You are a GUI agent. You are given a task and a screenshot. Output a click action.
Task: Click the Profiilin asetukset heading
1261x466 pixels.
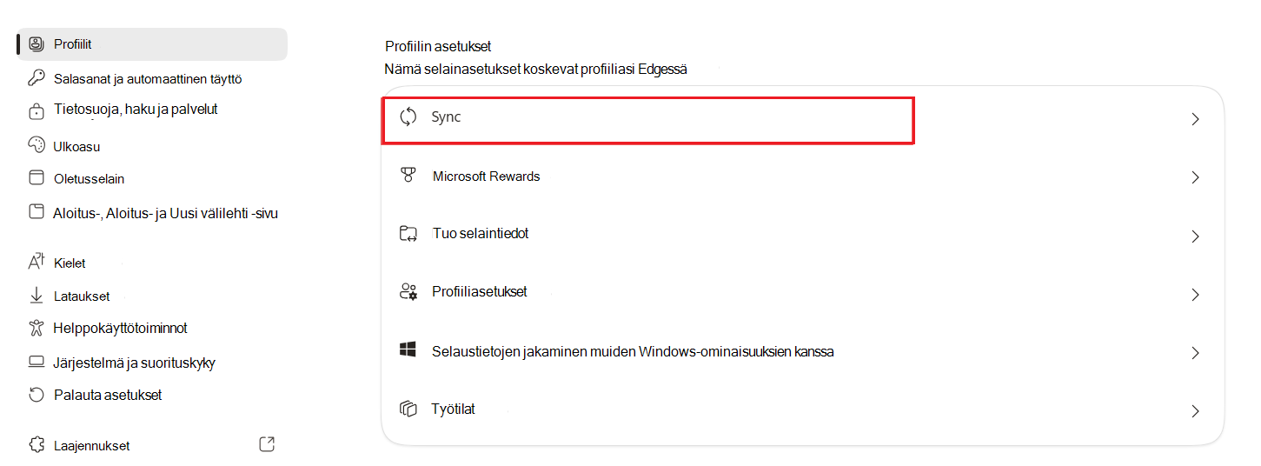click(x=438, y=46)
